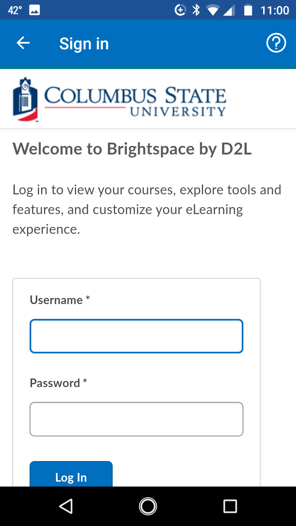Viewport: 296px width, 526px height.
Task: Tap the picture notification icon
Action: [35, 10]
